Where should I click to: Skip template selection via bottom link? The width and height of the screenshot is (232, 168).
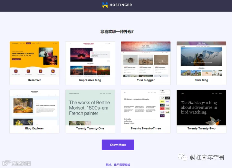point(118,164)
